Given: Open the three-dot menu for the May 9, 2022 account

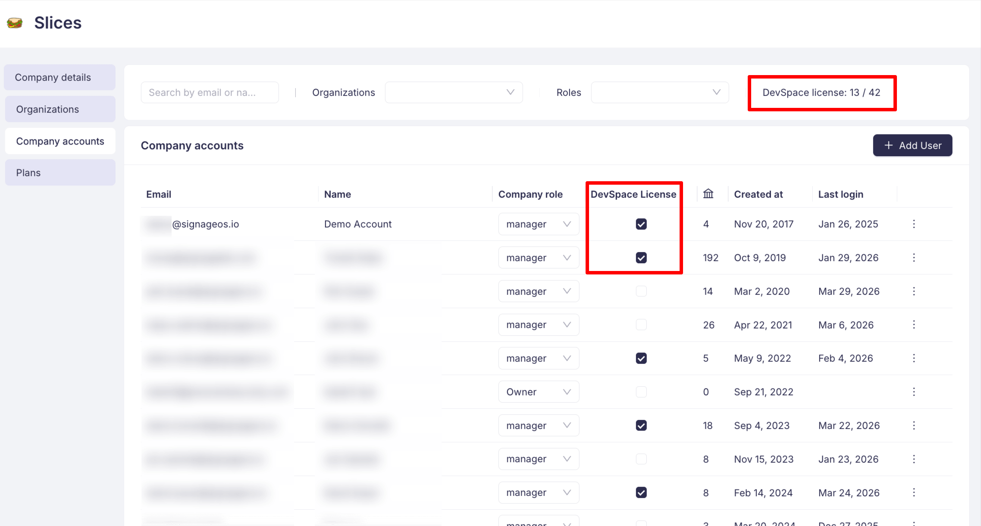Looking at the screenshot, I should pos(914,358).
